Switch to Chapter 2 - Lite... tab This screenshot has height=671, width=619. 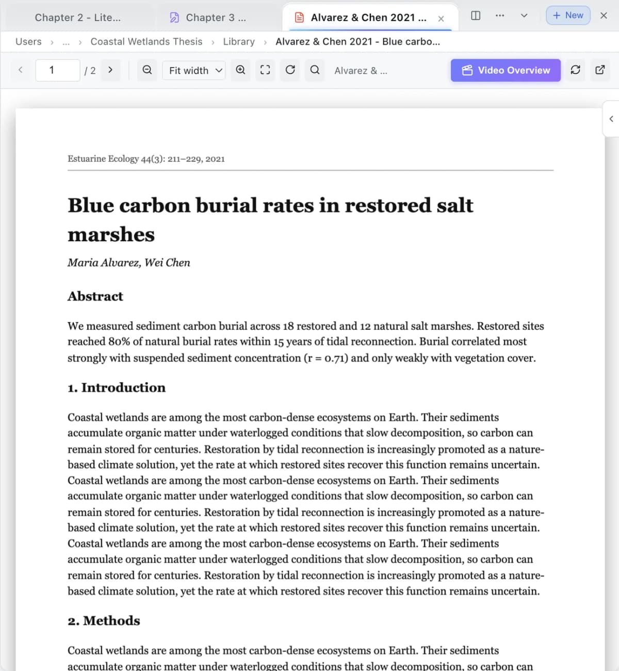tap(78, 18)
